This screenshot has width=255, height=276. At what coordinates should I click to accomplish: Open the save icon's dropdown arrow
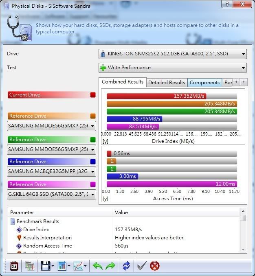point(53,266)
